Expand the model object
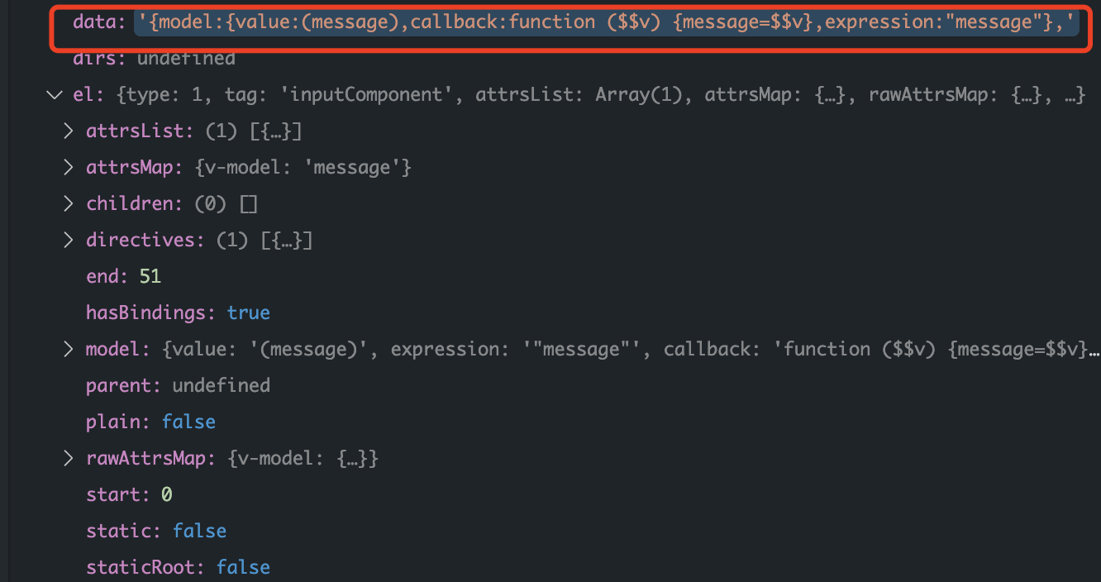1101x582 pixels. (69, 350)
